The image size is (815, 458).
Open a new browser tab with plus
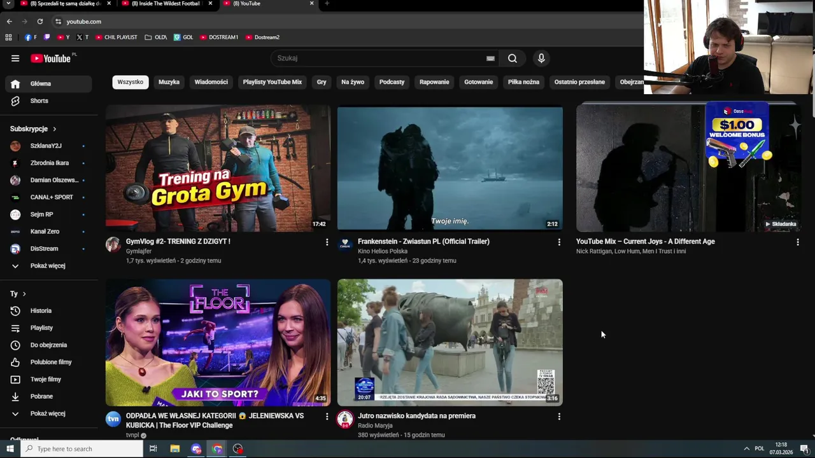click(327, 4)
